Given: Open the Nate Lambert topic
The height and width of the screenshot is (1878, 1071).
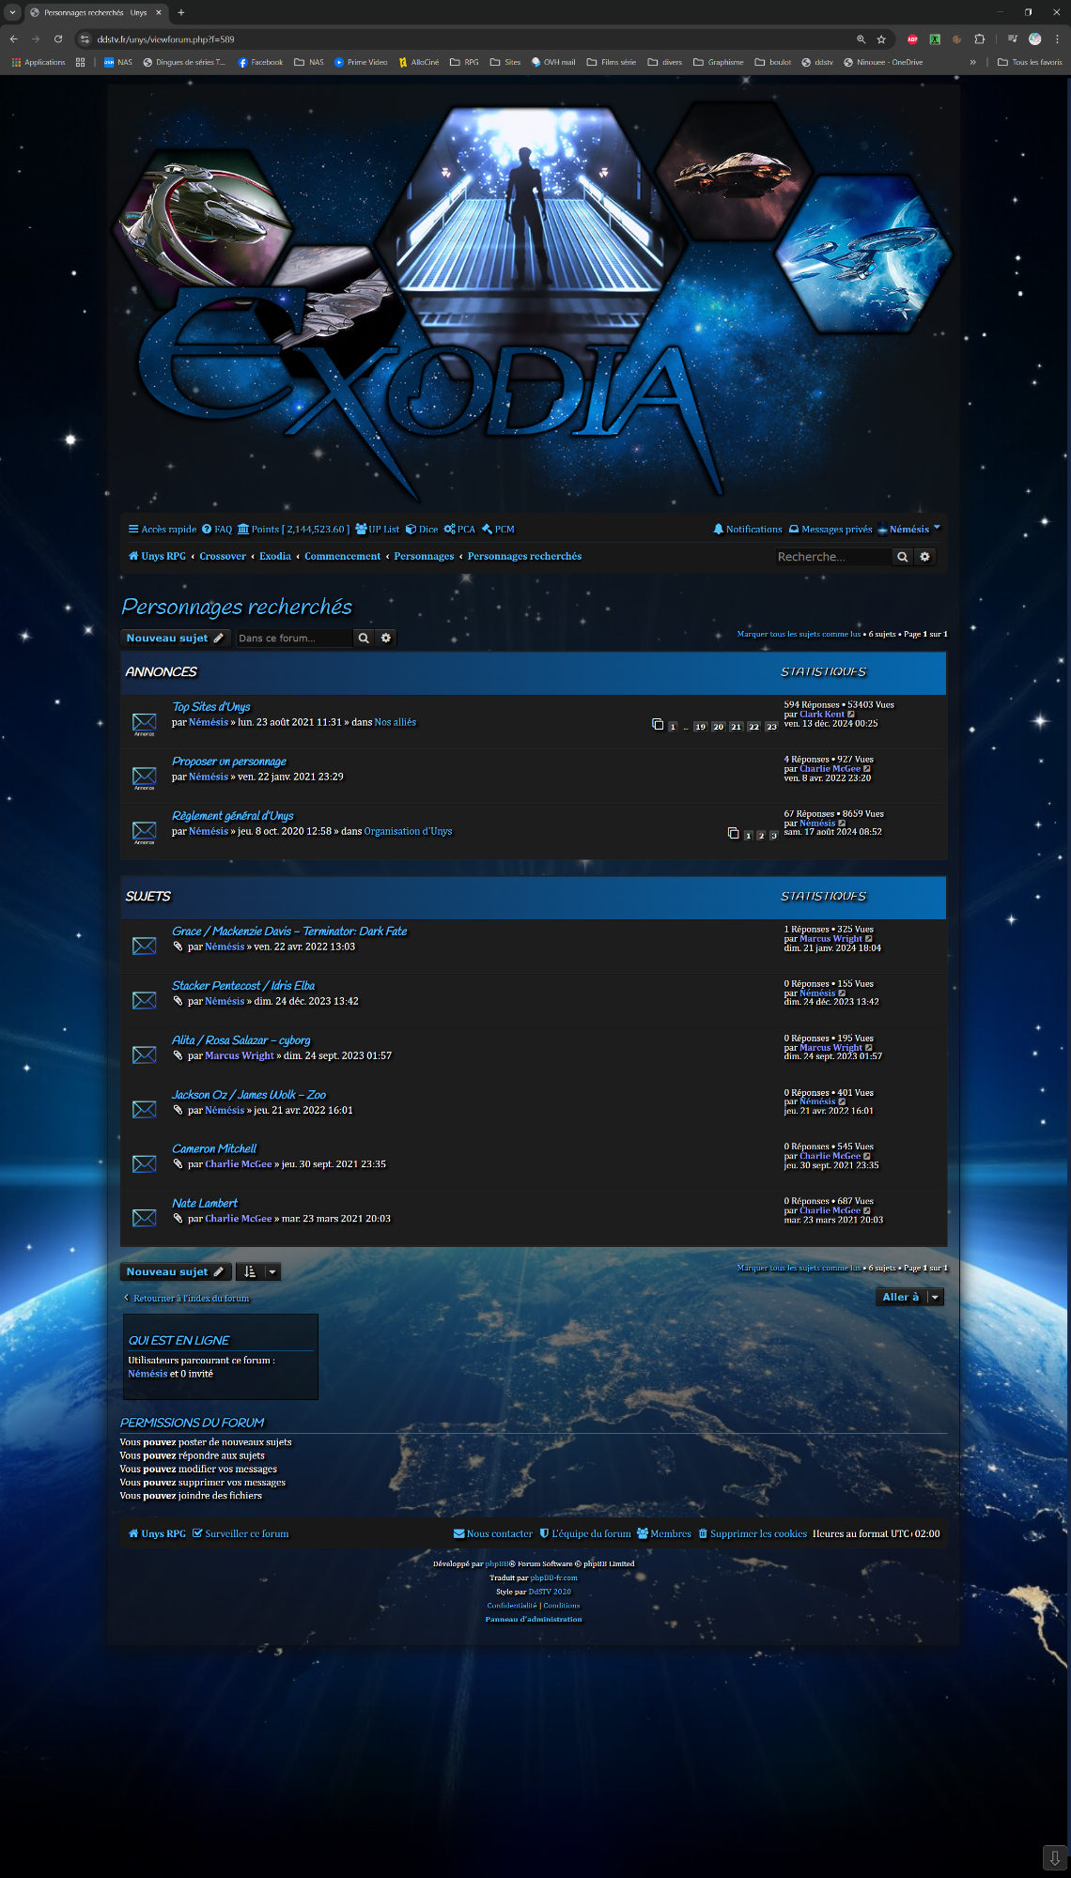Looking at the screenshot, I should coord(205,1204).
